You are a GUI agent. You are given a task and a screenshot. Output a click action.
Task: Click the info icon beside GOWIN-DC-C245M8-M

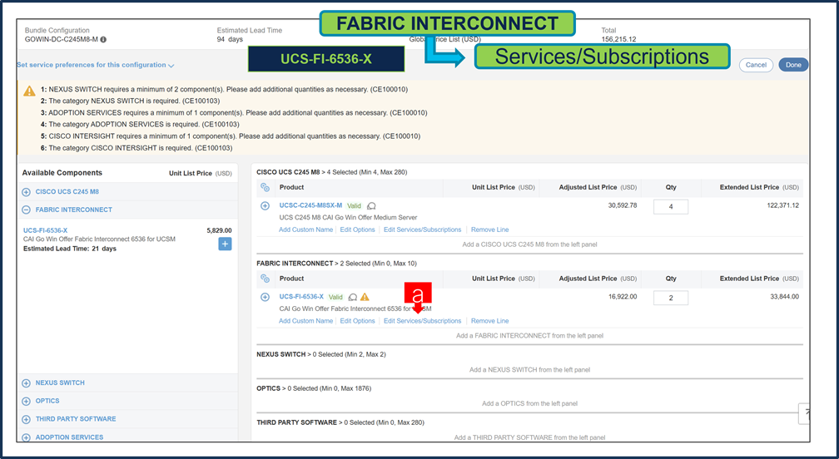point(103,40)
